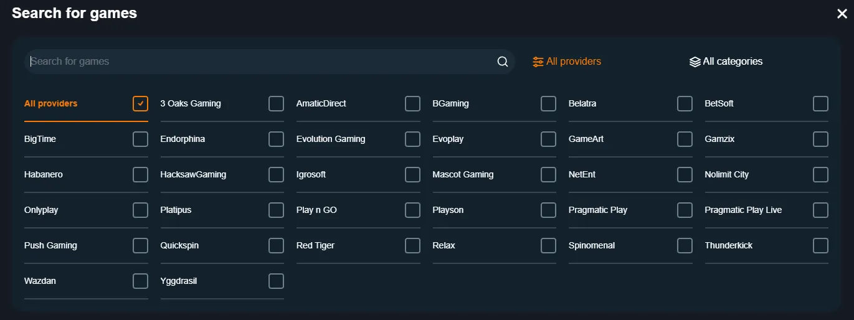Image resolution: width=854 pixels, height=320 pixels.
Task: Toggle the Play n GO checkbox
Action: (x=412, y=210)
